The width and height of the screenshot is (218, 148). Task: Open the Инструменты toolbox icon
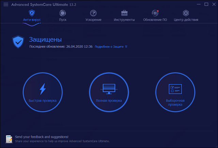pos(124,13)
